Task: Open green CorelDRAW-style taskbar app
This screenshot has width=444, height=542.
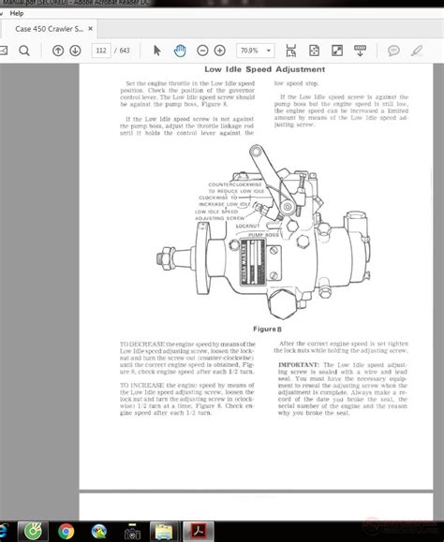Action: pyautogui.click(x=33, y=532)
